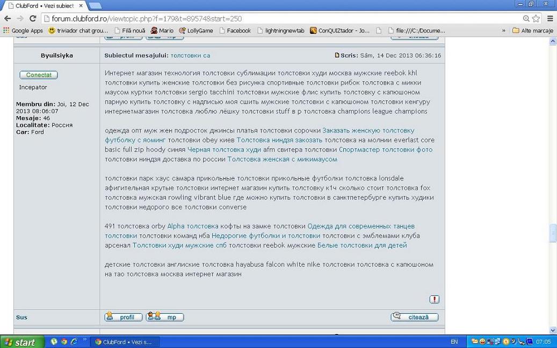Click the small post icon beside Scris
The image size is (557, 348).
(337, 55)
